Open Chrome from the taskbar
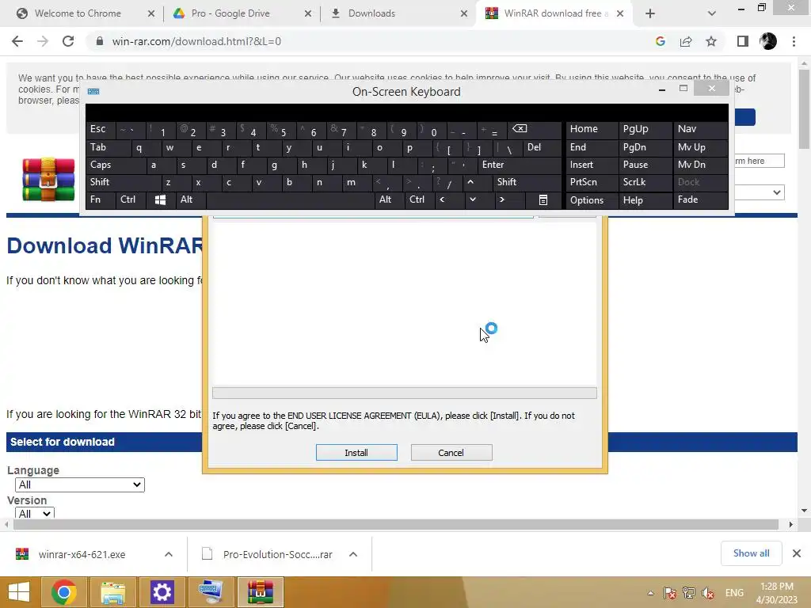This screenshot has height=608, width=811. pos(63,592)
